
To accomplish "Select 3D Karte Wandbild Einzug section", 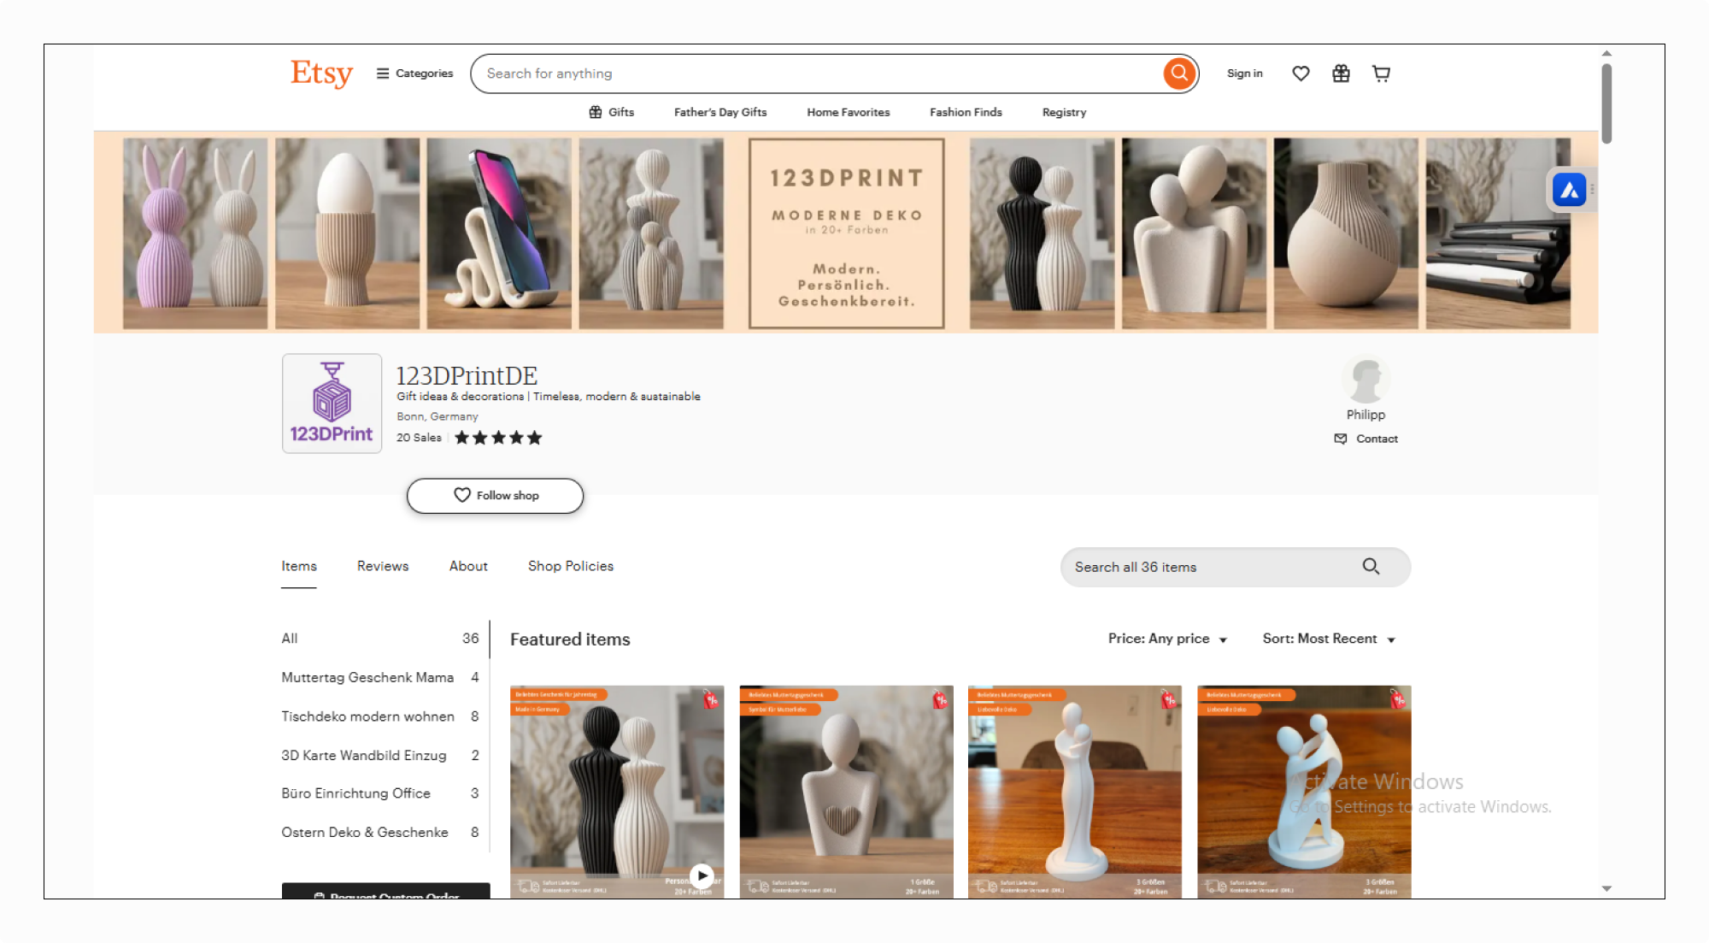I will (380, 756).
